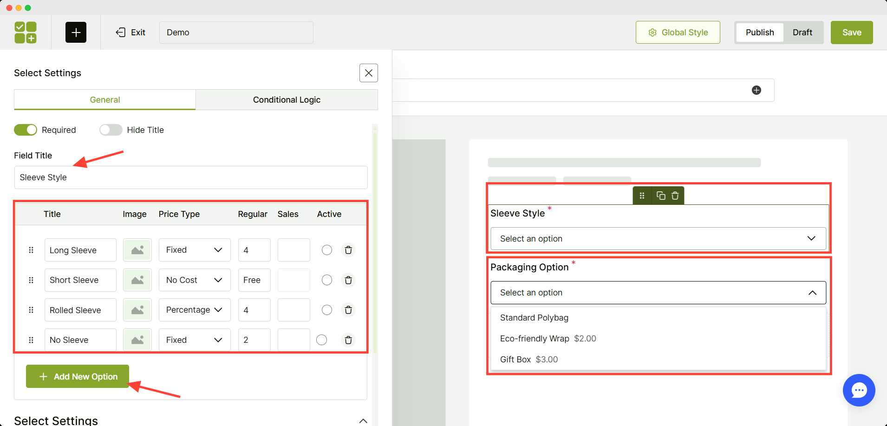Viewport: 887px width, 426px height.
Task: Upload image for Short Sleeve option
Action: [x=137, y=280]
